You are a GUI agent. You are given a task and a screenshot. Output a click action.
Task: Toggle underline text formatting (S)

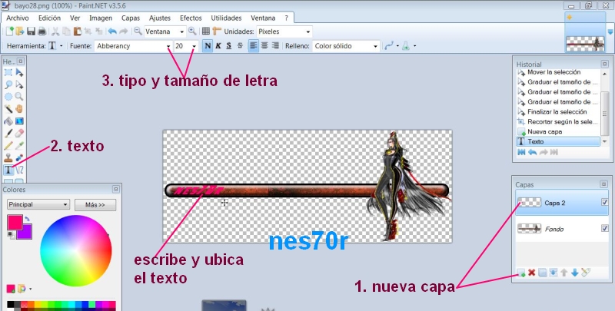point(228,46)
